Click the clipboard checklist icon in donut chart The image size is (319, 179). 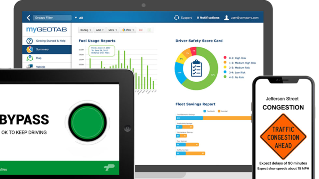point(196,68)
